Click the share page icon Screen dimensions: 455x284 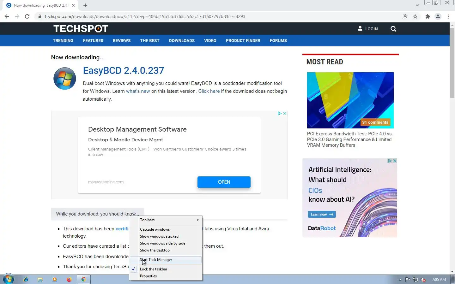pyautogui.click(x=405, y=16)
